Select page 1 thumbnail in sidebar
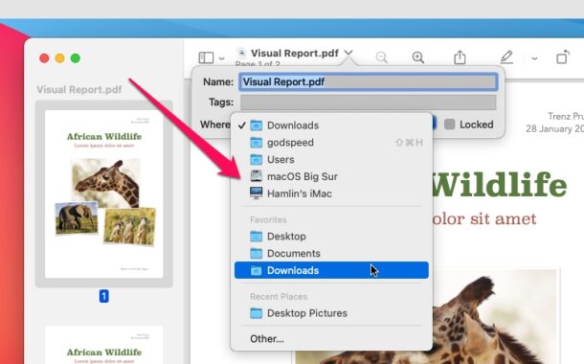The height and width of the screenshot is (364, 584). pyautogui.click(x=104, y=193)
